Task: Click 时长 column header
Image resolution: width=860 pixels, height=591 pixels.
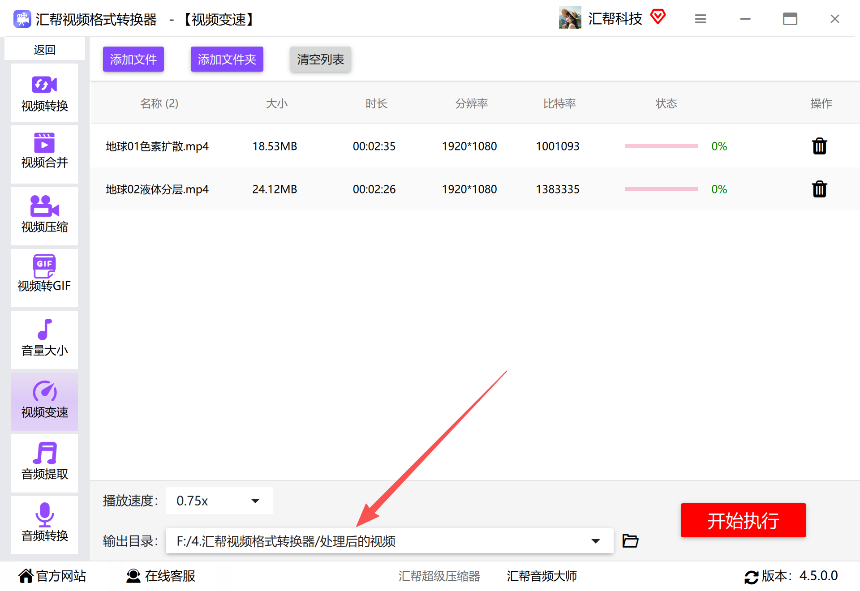Action: 376,103
